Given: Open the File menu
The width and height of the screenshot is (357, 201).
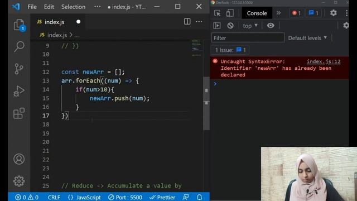Looking at the screenshot, I should point(32,7).
